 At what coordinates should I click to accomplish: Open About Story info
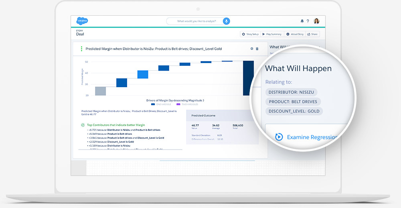295,34
